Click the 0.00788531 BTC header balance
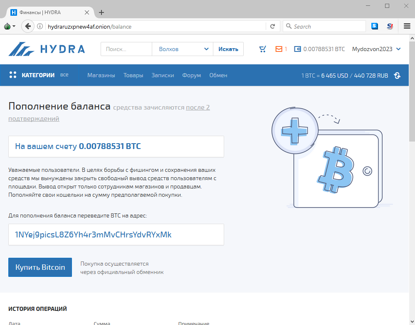The height and width of the screenshot is (325, 415). 324,49
